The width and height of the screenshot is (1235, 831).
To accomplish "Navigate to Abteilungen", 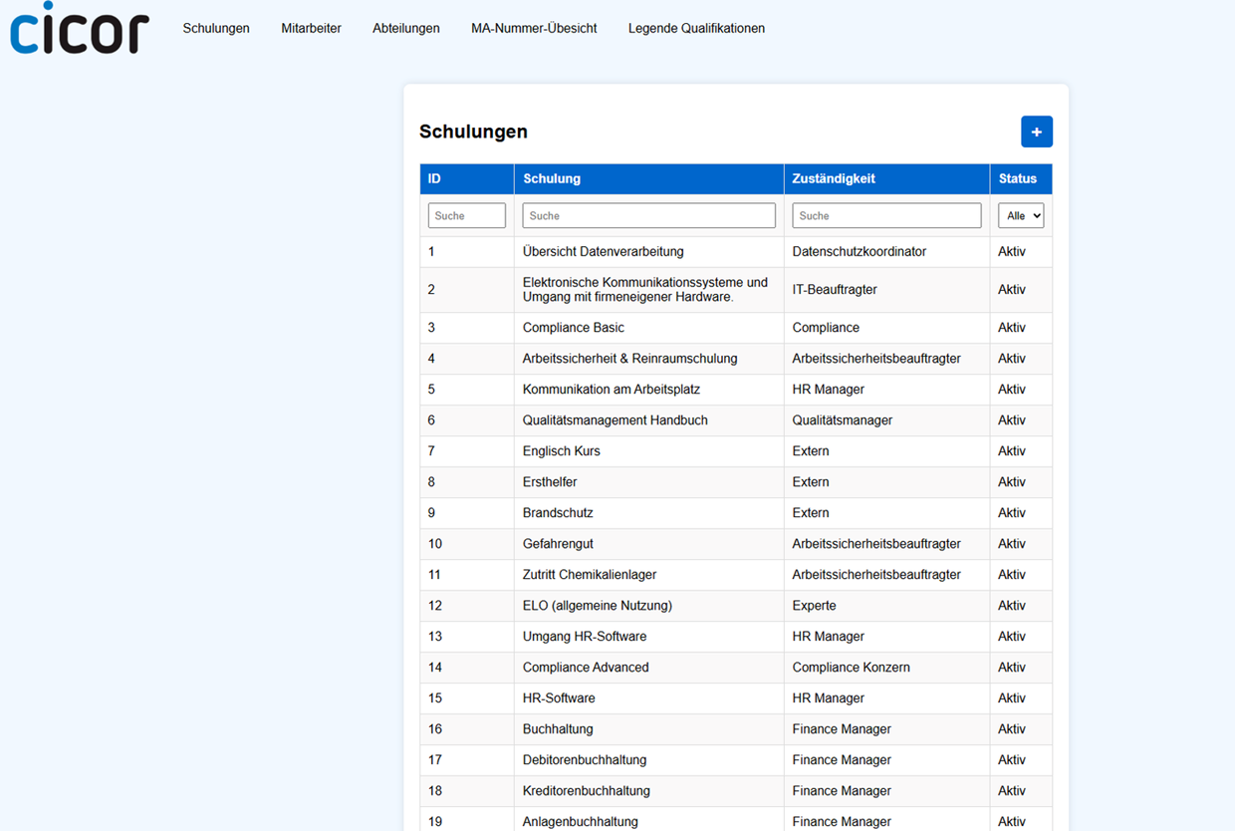I will click(405, 28).
